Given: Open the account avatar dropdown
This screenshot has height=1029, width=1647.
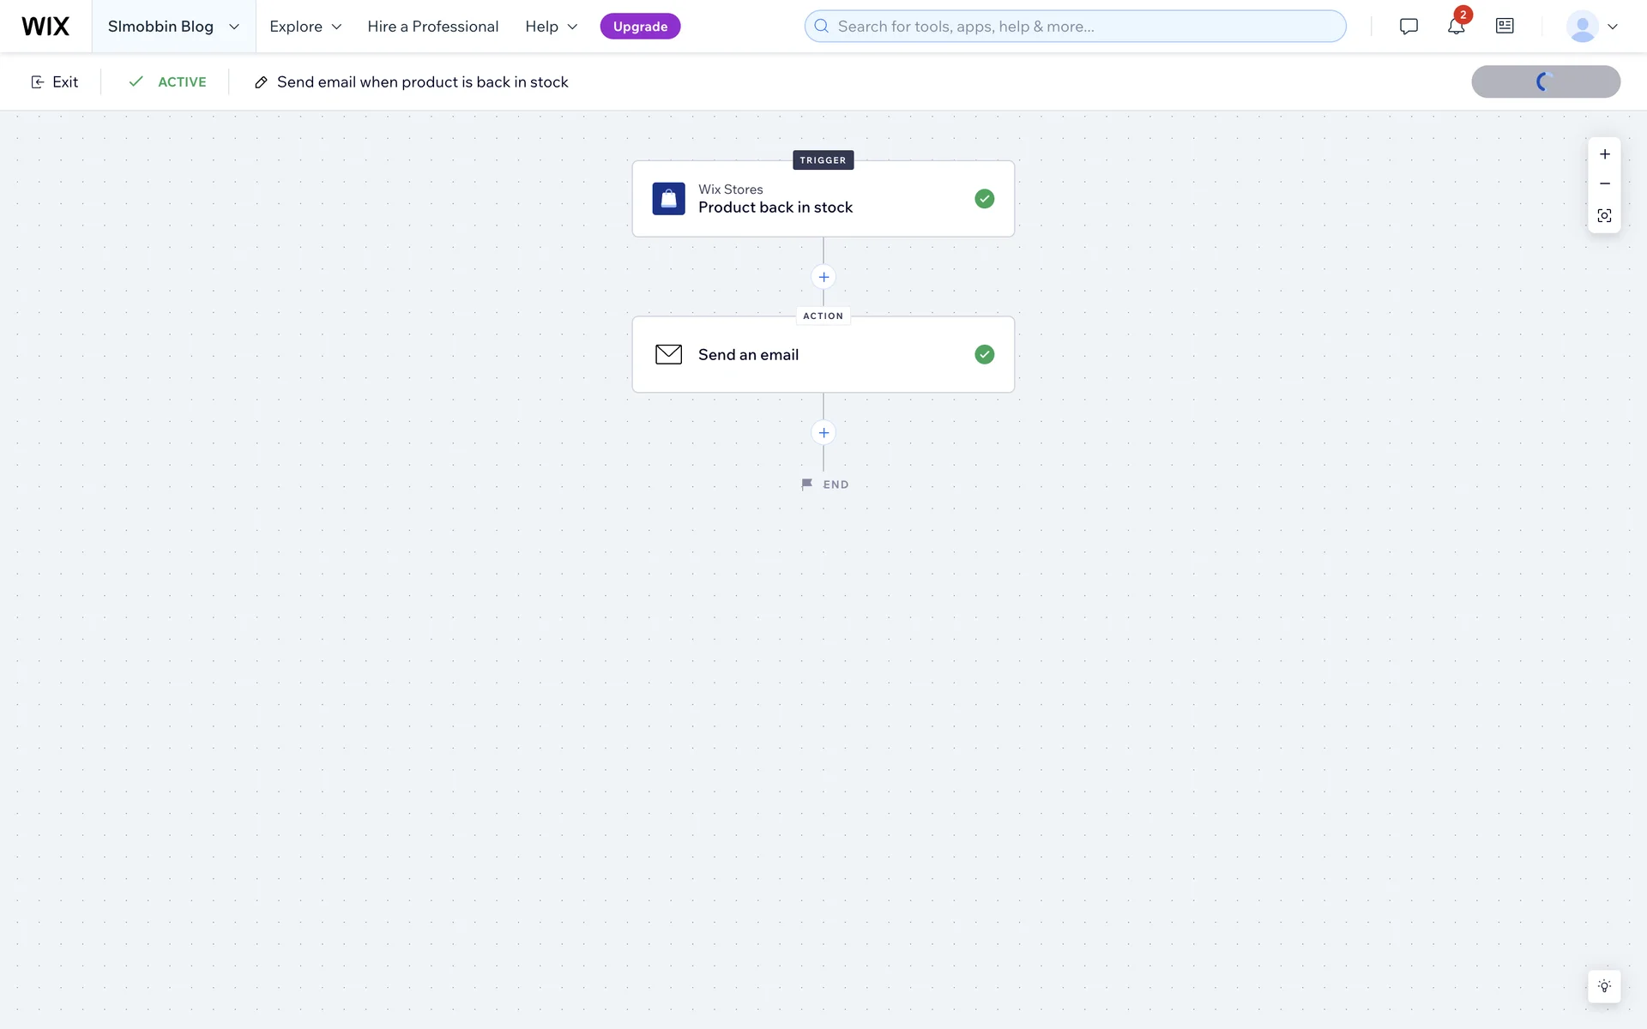Looking at the screenshot, I should click(1592, 27).
